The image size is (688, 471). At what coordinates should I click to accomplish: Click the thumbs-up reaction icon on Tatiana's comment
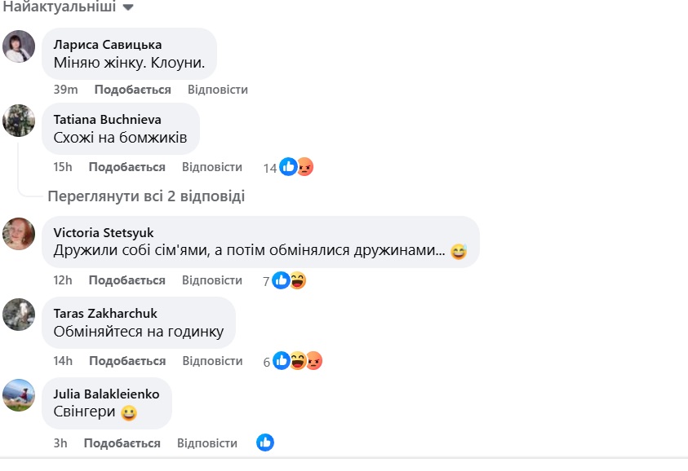click(x=287, y=166)
